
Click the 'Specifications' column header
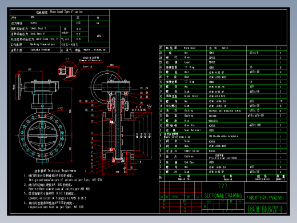point(262,179)
